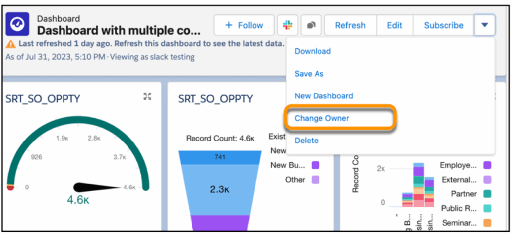
Task: Click the 2.3k funnel segment
Action: coord(220,189)
